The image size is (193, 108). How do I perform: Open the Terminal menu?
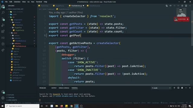pos(39,2)
